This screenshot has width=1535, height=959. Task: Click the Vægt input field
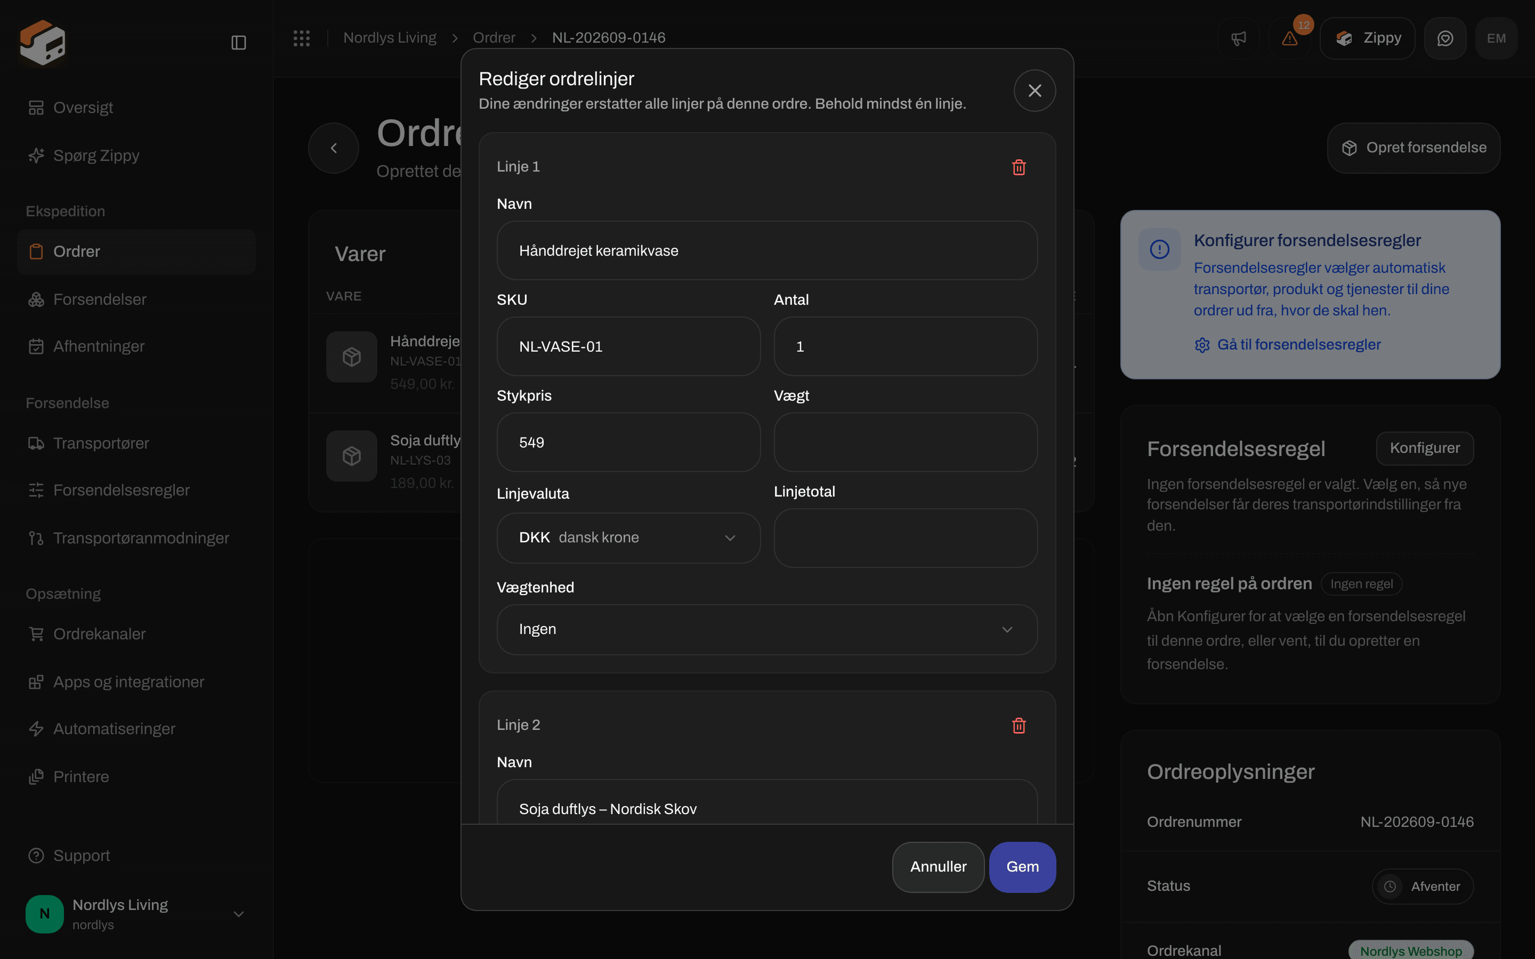[905, 442]
